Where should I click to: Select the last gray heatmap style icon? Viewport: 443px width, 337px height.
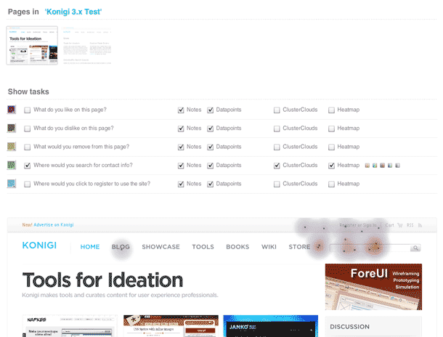click(x=397, y=166)
